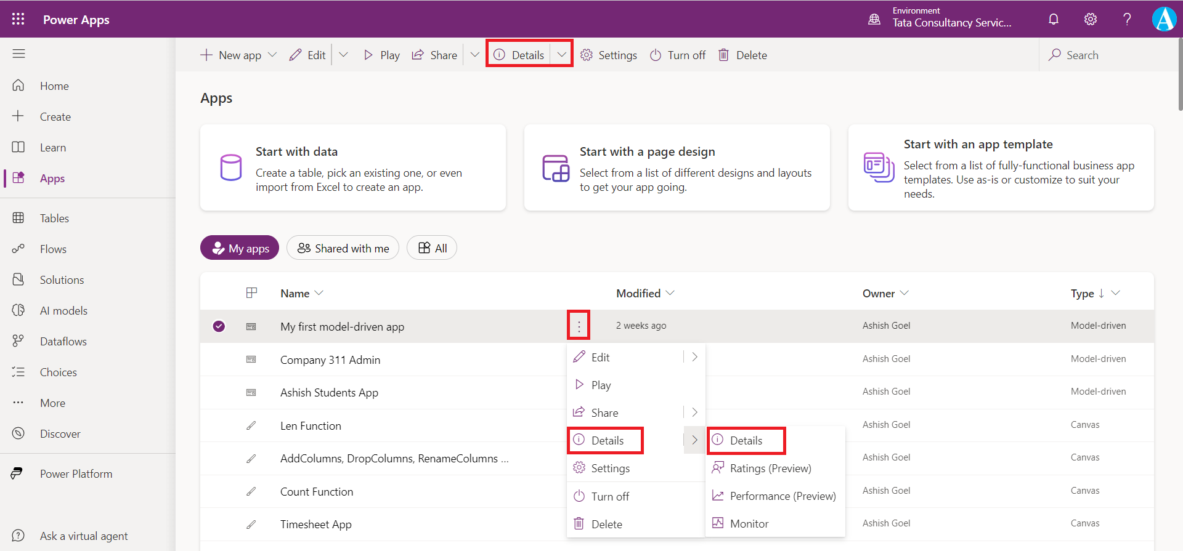This screenshot has width=1183, height=551.
Task: Click Turn off in the command bar
Action: 678,55
